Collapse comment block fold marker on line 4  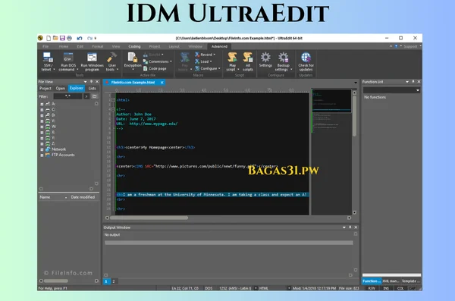click(x=114, y=109)
